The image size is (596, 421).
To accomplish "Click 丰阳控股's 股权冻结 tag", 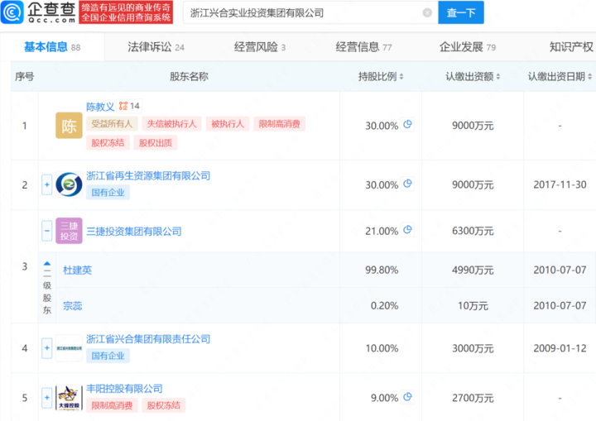I will [163, 405].
